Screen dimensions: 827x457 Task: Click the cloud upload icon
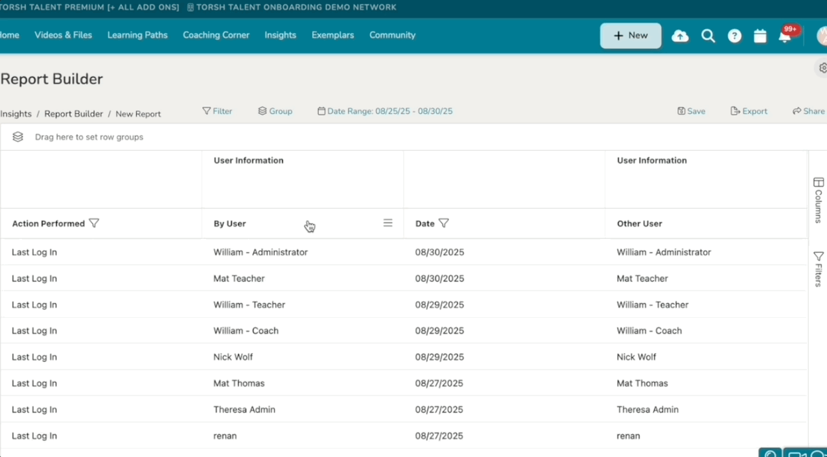(680, 36)
